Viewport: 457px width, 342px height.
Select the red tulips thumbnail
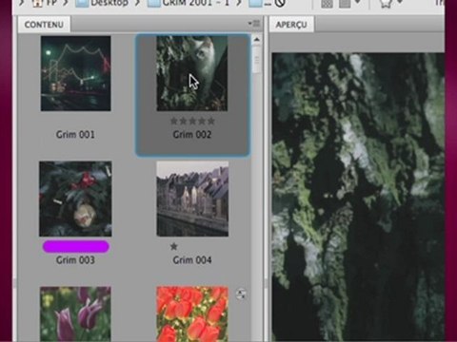tap(192, 313)
